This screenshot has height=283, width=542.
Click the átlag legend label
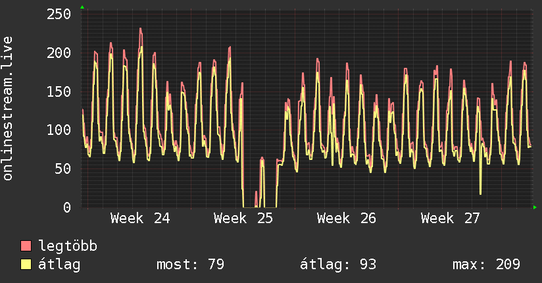click(x=59, y=265)
